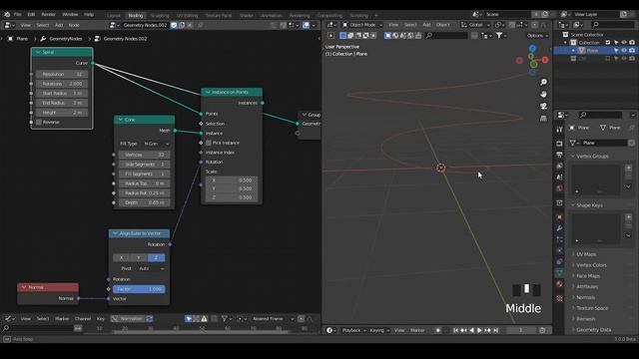
Task: Select the Z axis button in Align Euler
Action: click(156, 257)
